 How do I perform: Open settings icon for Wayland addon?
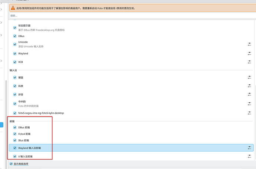pos(249,54)
